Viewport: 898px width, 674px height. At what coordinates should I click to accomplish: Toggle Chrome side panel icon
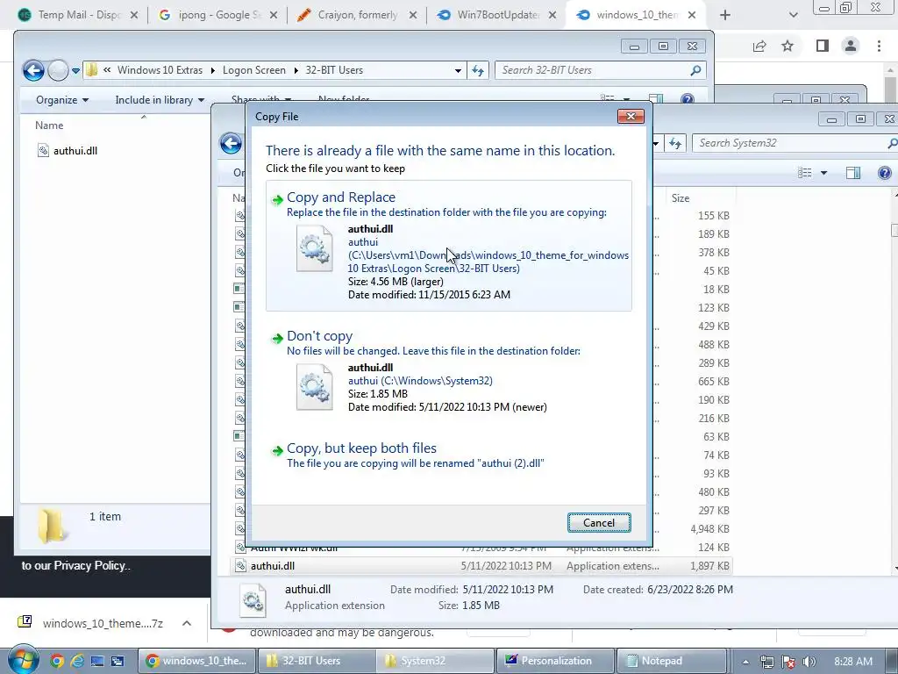[823, 46]
